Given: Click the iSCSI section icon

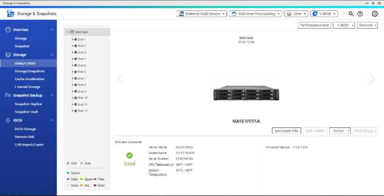Looking at the screenshot, I should click(x=8, y=120).
